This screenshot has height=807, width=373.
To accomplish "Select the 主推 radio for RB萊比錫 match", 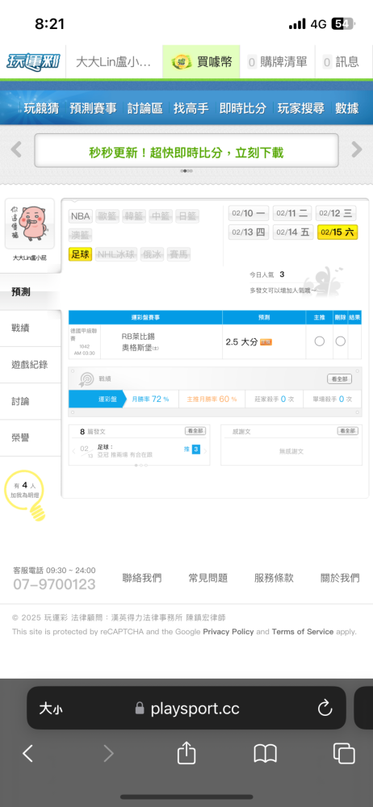I will click(320, 341).
